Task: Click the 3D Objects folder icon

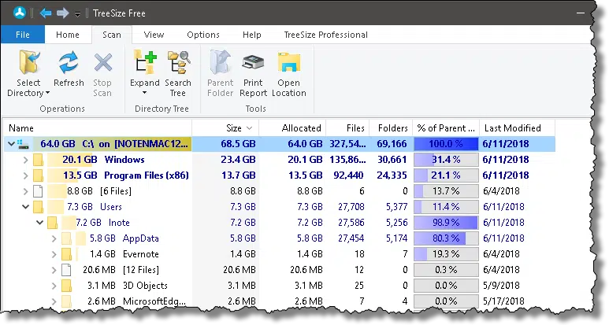Action: (x=66, y=286)
